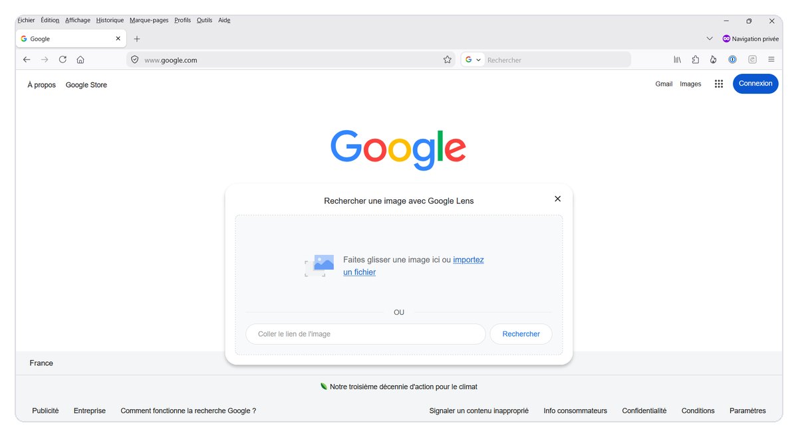798x437 pixels.
Task: Click the Coller le lien de l'image field
Action: point(365,334)
